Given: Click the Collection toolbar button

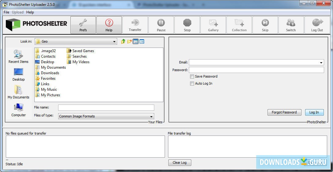Looking at the screenshot, I should click(239, 25).
